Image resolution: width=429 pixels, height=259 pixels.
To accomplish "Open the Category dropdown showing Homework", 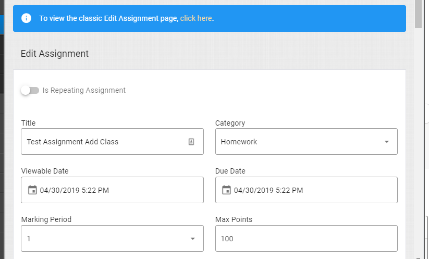I will 306,141.
